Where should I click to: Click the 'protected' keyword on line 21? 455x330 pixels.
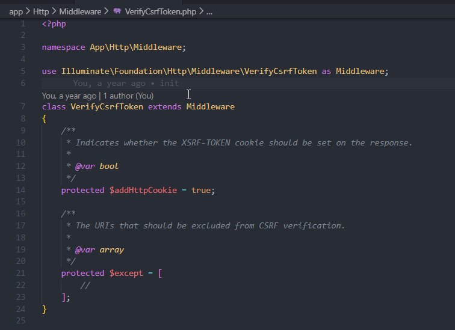pos(82,273)
